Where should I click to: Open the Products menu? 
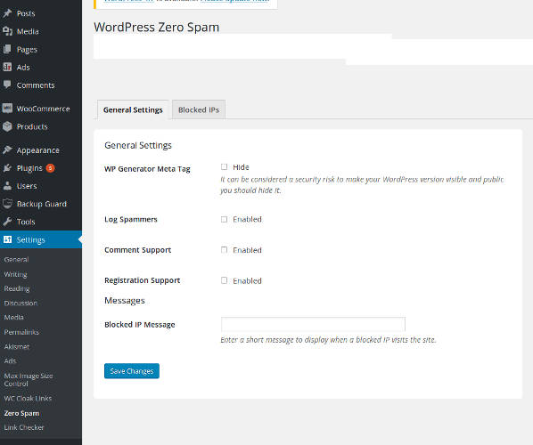[32, 126]
